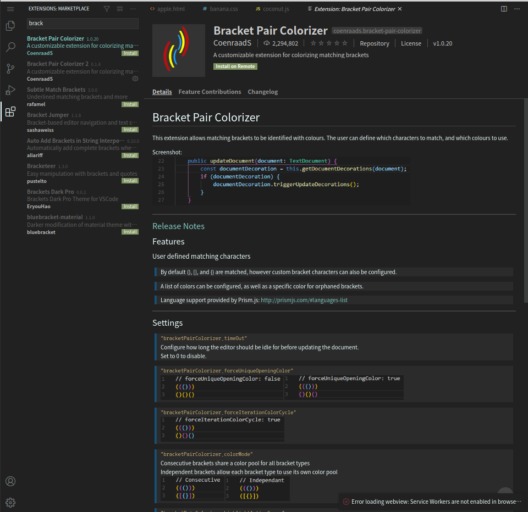Viewport: 528px width, 512px height.
Task: Click the error loading webview notification message
Action: point(436,502)
